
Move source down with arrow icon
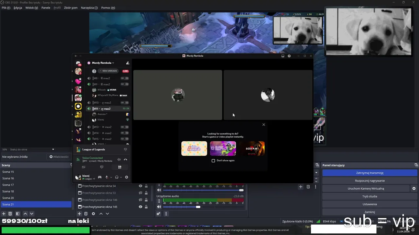click(x=107, y=214)
